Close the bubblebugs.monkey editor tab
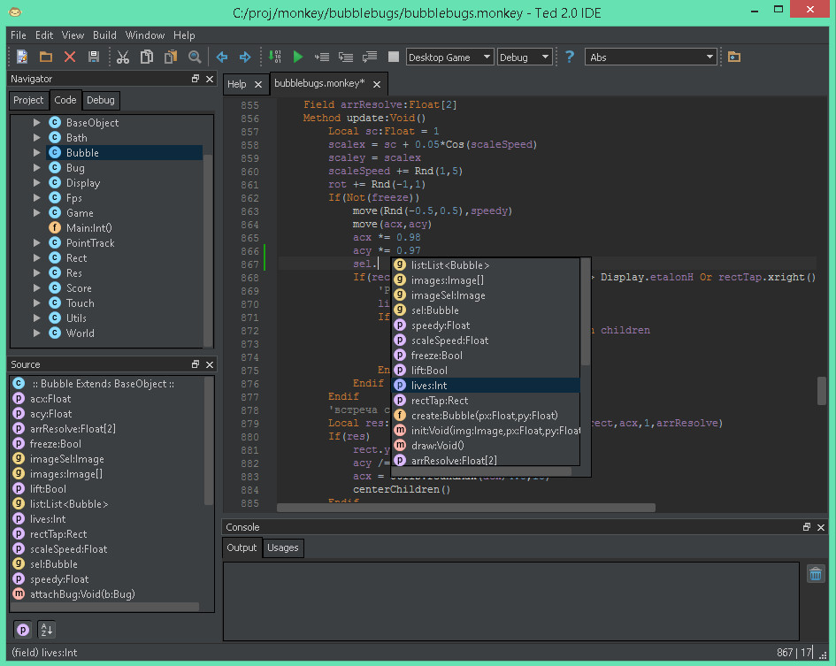836x666 pixels. pos(376,84)
